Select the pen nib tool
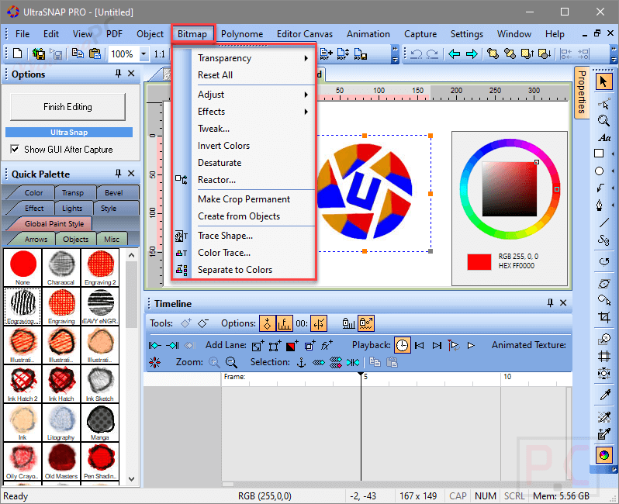The height and width of the screenshot is (504, 619). pyautogui.click(x=600, y=205)
